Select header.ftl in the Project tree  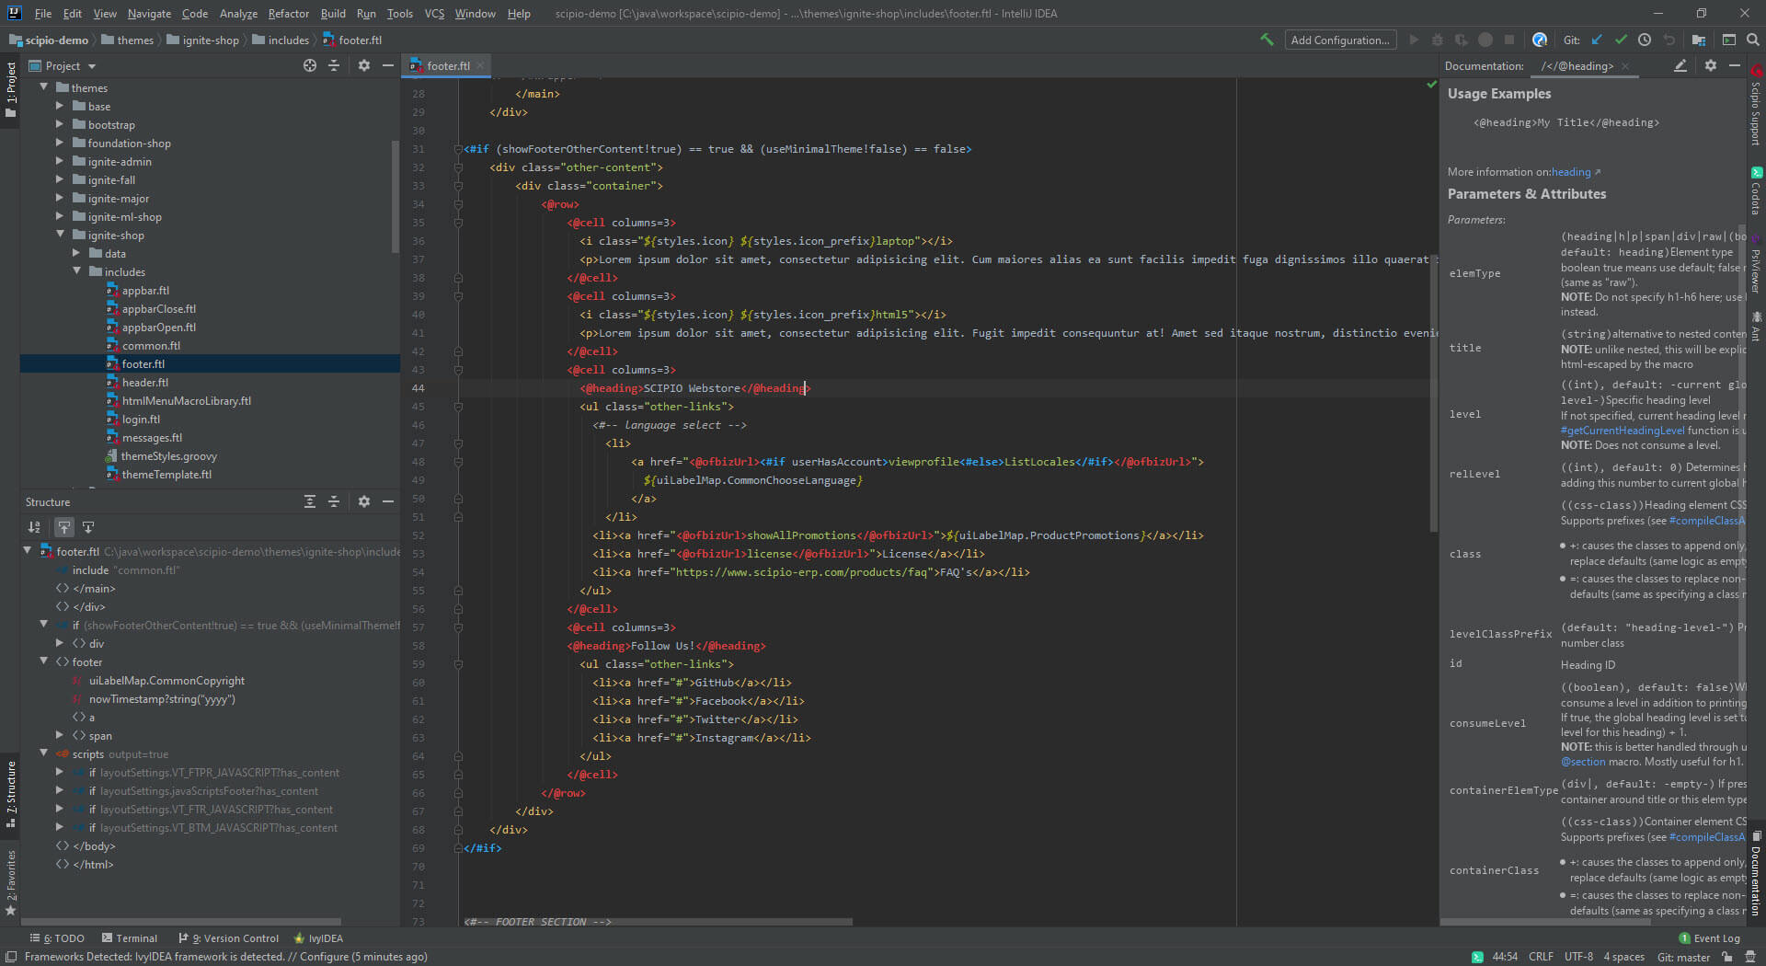pyautogui.click(x=144, y=383)
